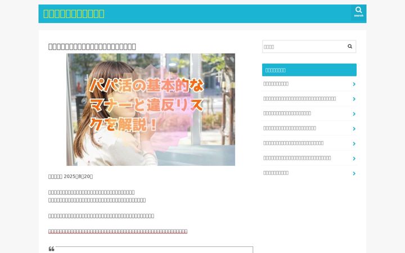Screen dimensions: 405x253
Task: Open fourth sidebar menu link
Action: (290, 128)
